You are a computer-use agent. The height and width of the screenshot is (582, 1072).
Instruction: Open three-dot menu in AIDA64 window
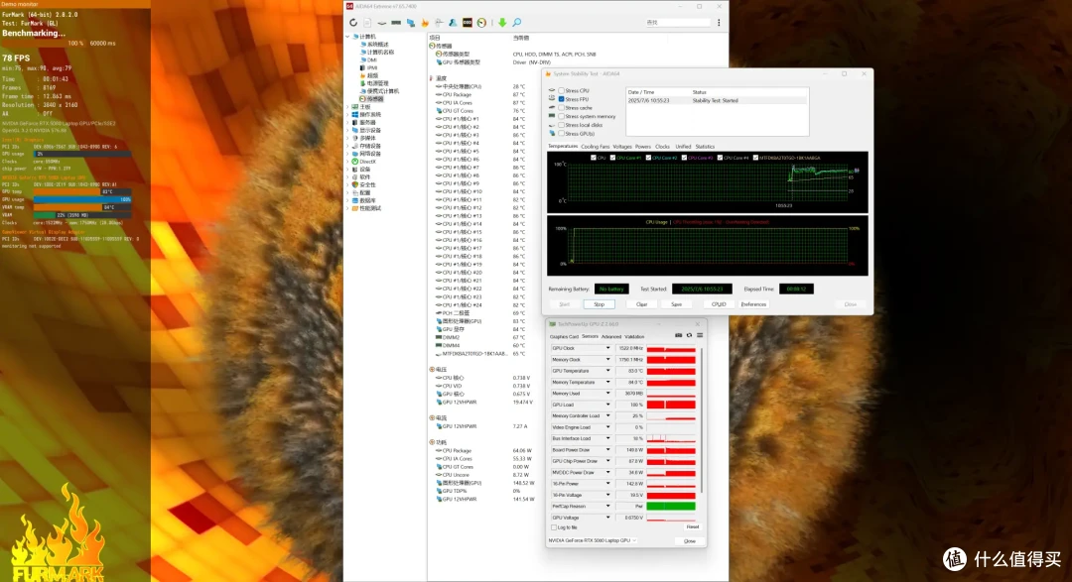point(719,23)
